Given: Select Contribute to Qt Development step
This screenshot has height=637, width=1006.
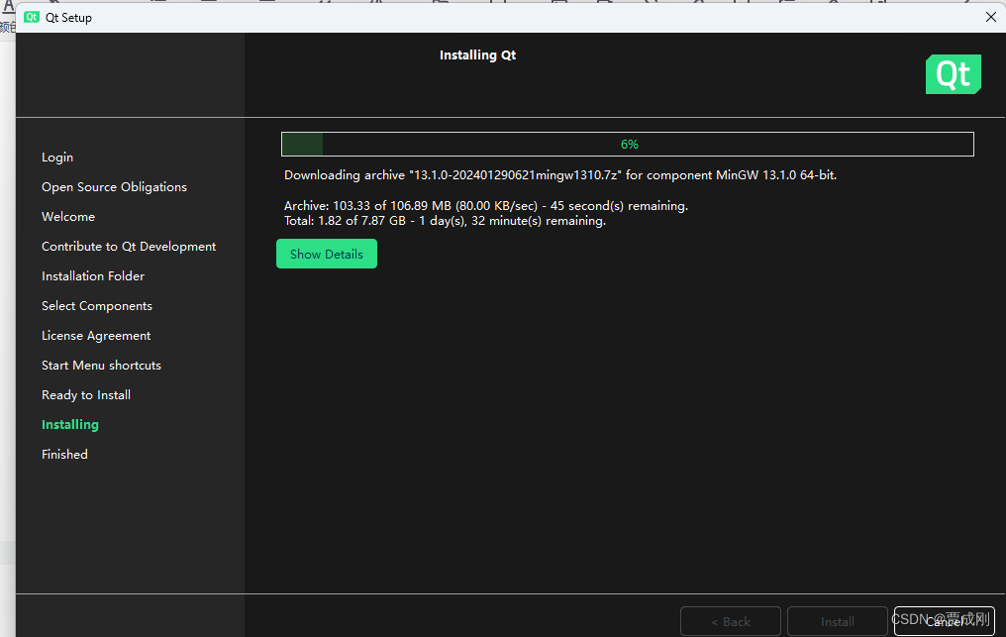Looking at the screenshot, I should tap(129, 246).
